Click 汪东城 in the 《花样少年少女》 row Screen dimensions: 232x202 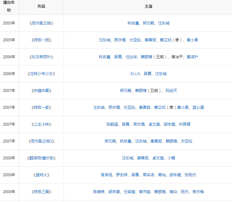tap(161, 74)
